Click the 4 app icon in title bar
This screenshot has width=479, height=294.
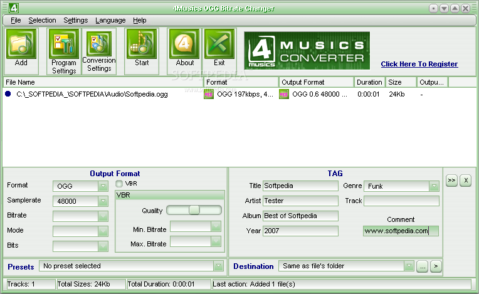(x=13, y=8)
